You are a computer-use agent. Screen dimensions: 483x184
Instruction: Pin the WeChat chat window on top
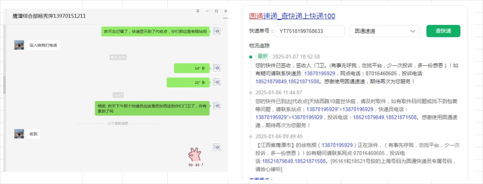pyautogui.click(x=198, y=11)
